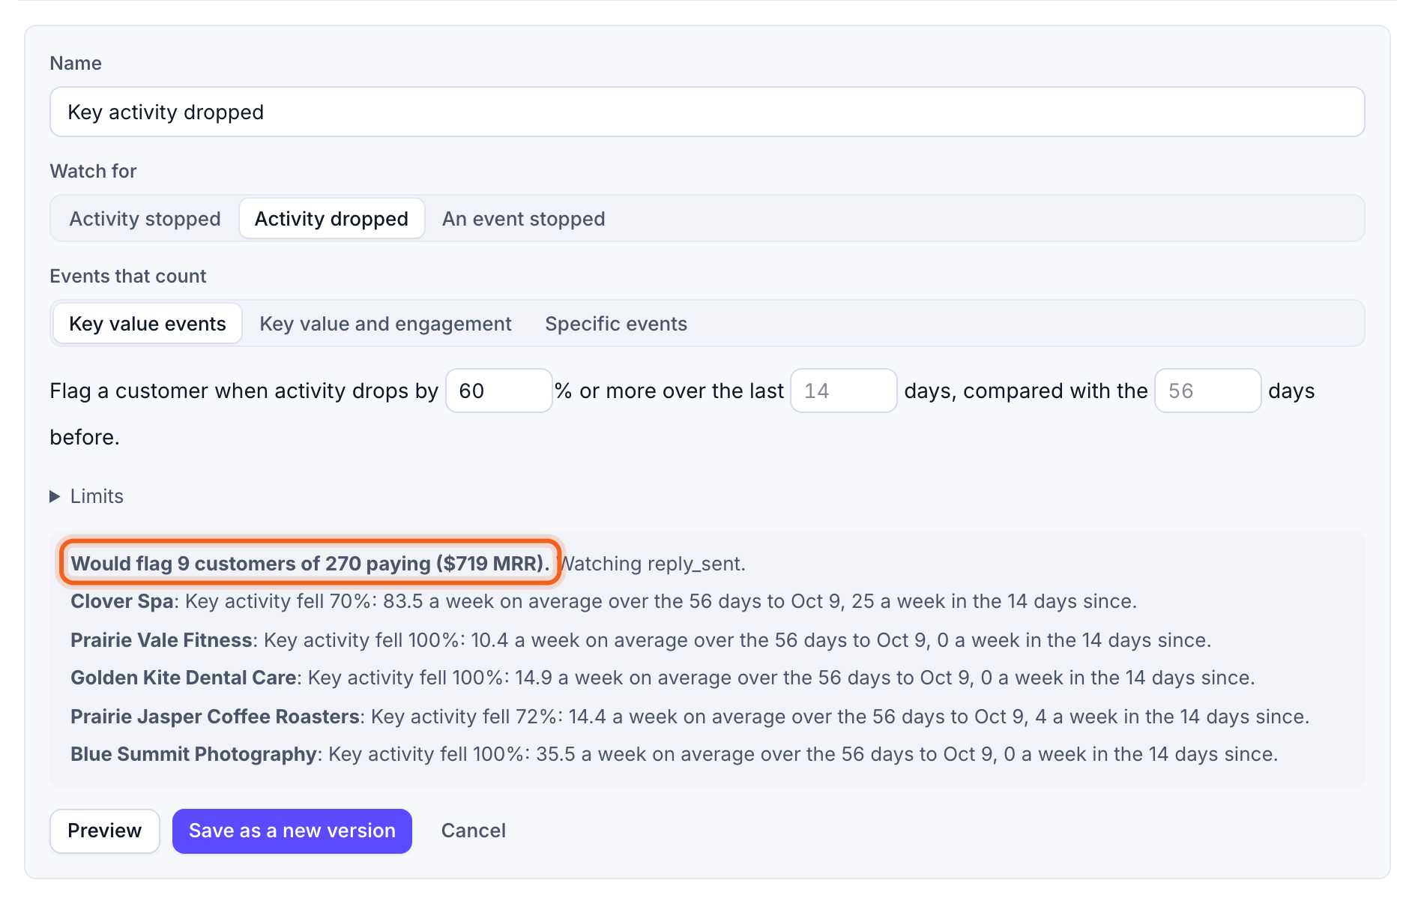Select An event stopped option
This screenshot has width=1415, height=901.
[523, 219]
